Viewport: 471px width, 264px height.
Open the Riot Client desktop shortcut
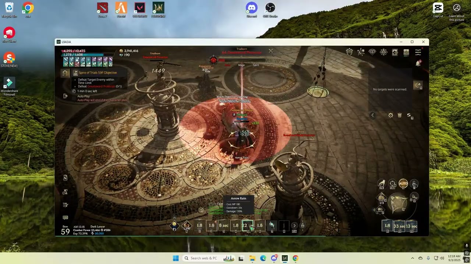[x=9, y=34]
